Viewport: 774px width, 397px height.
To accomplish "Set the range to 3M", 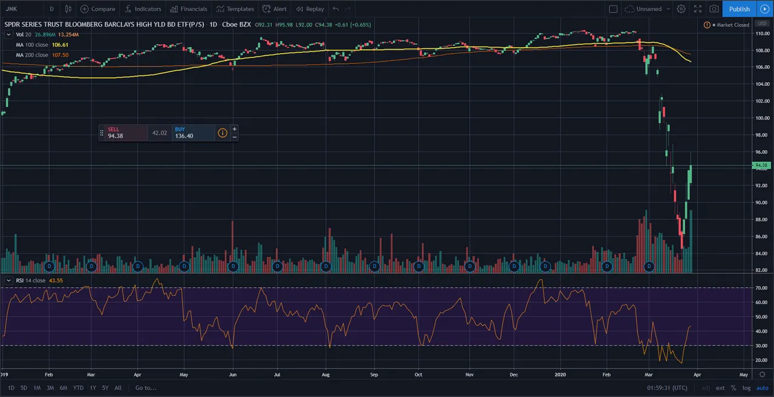I will coord(50,388).
